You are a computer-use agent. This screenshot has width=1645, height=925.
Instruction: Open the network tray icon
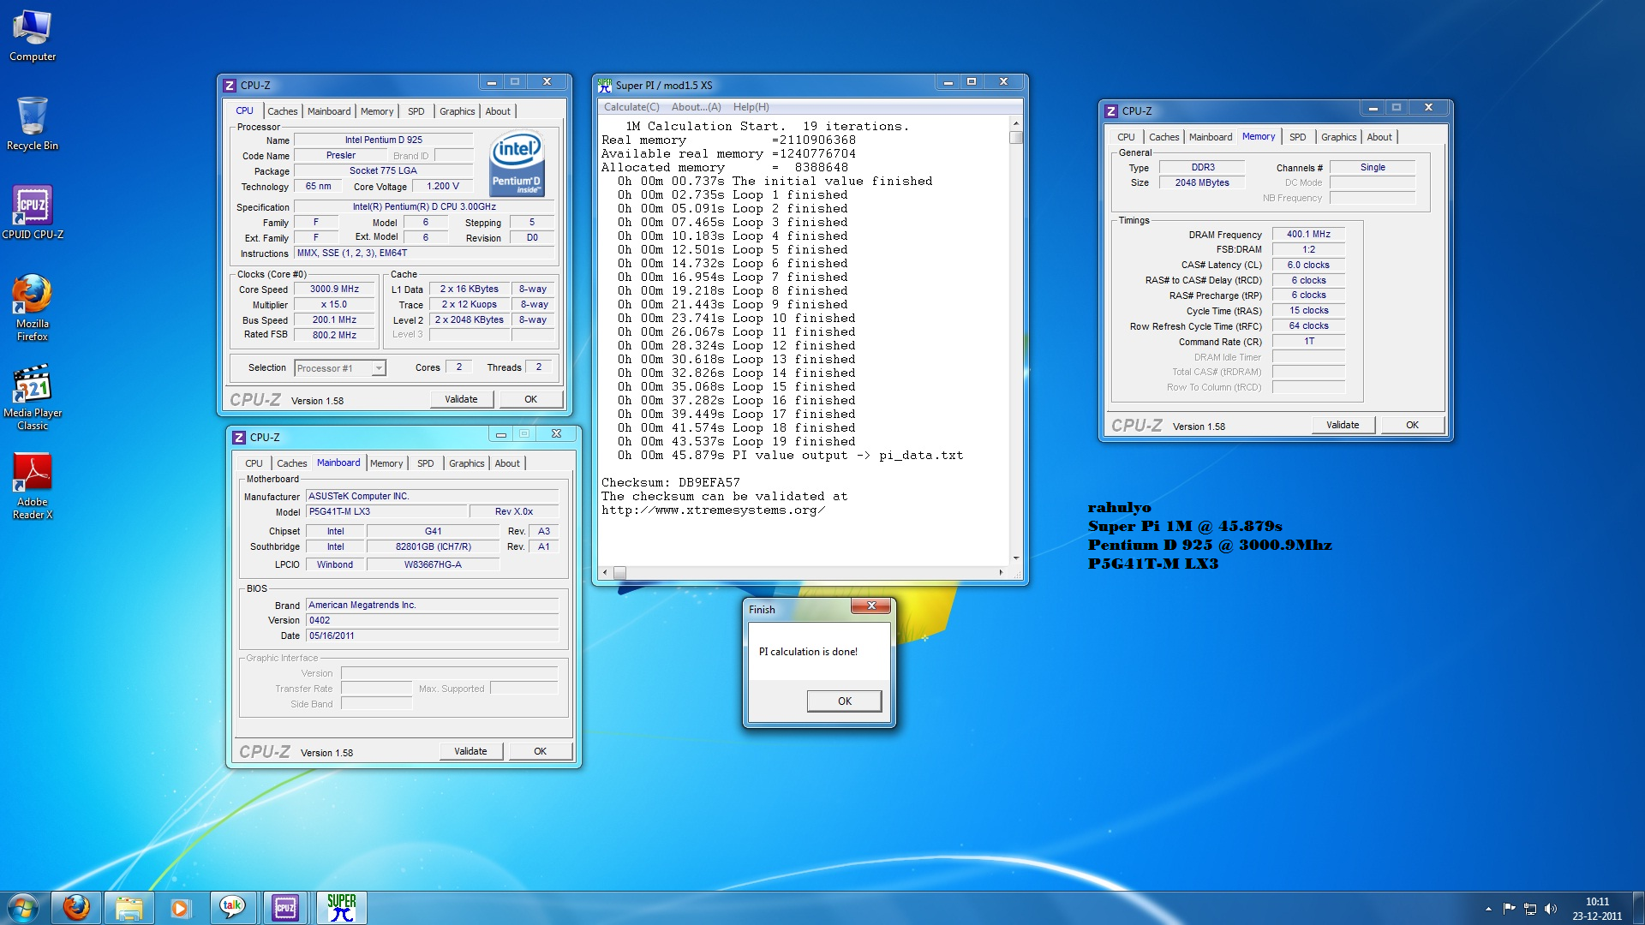tap(1529, 909)
